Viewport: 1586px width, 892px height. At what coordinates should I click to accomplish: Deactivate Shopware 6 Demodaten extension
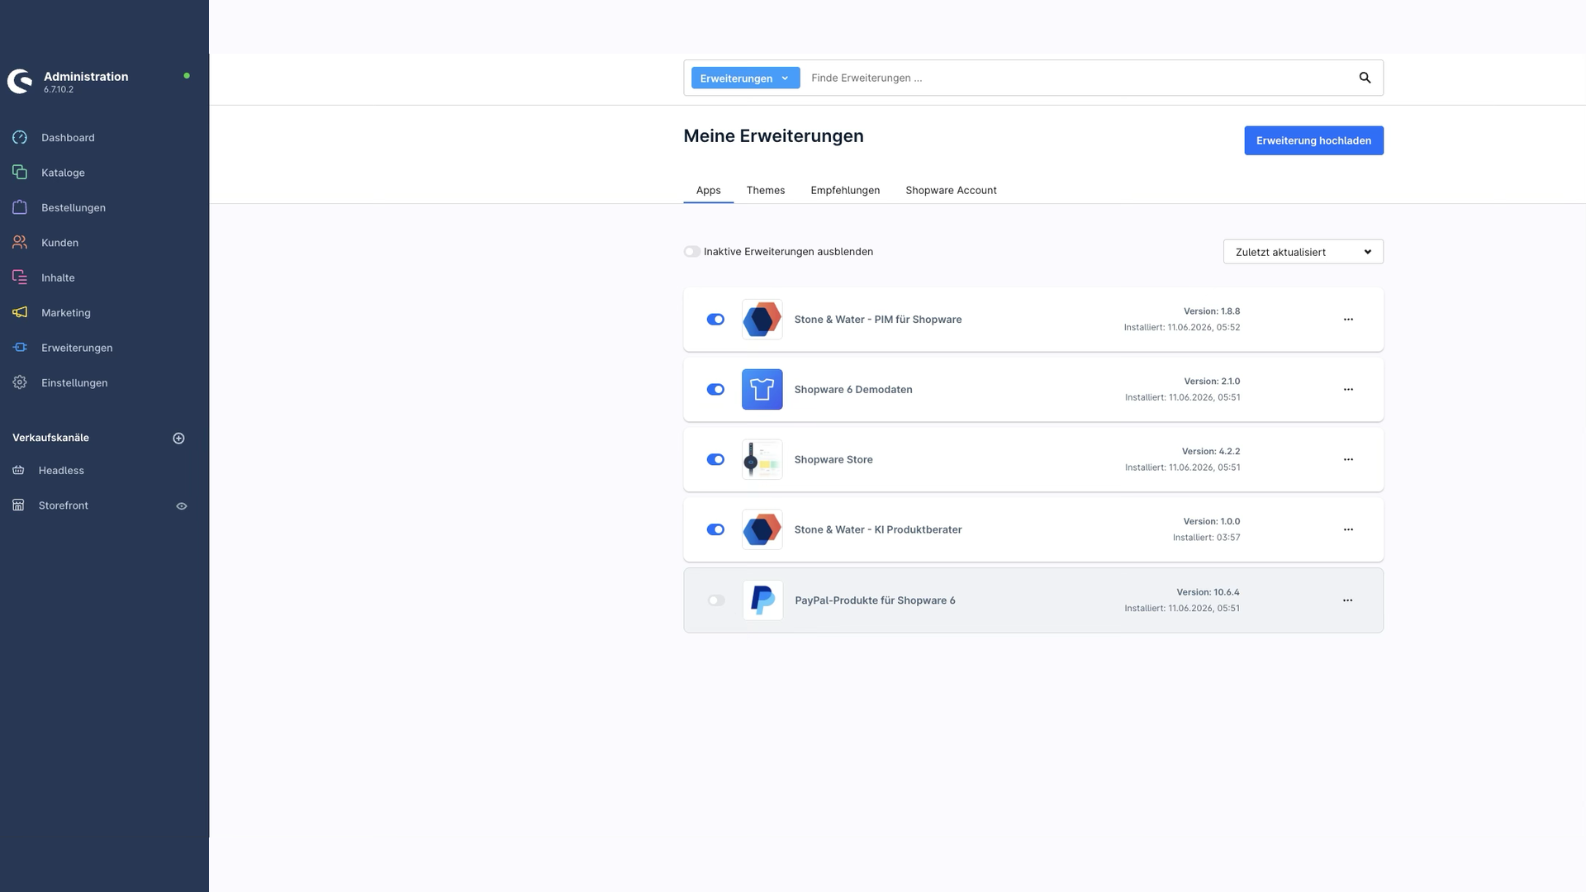715,390
